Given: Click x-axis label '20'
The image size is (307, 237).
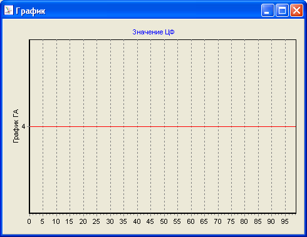Looking at the screenshot, I should [x=83, y=221].
